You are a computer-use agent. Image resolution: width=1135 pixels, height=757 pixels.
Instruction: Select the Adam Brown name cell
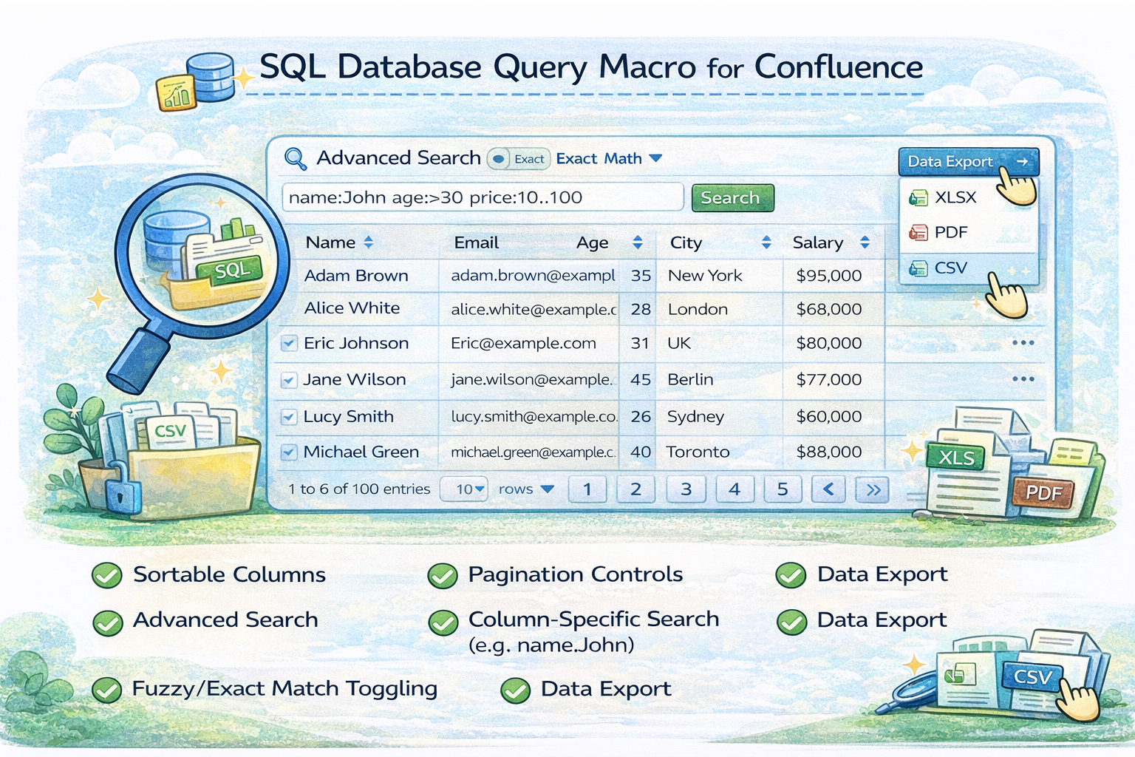[356, 276]
